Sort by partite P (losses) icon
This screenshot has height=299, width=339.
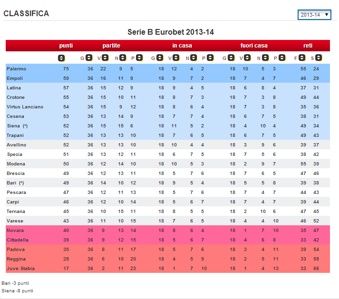tap(139, 58)
